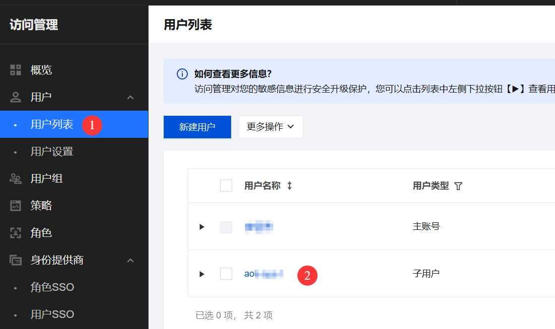The width and height of the screenshot is (555, 329).
Task: Click the info icon in blue banner
Action: [182, 74]
